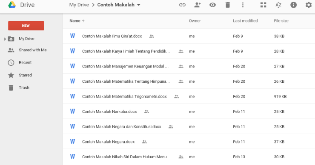This screenshot has height=165, width=315.
Task: Click shared icon beside Narkoba.docx
Action: (x=147, y=112)
